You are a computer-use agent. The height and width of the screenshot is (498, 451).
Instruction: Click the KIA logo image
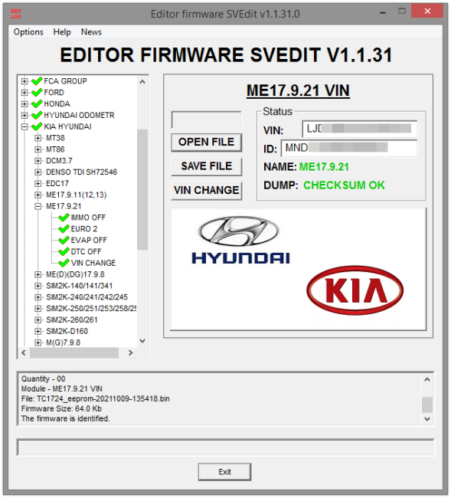(x=355, y=290)
